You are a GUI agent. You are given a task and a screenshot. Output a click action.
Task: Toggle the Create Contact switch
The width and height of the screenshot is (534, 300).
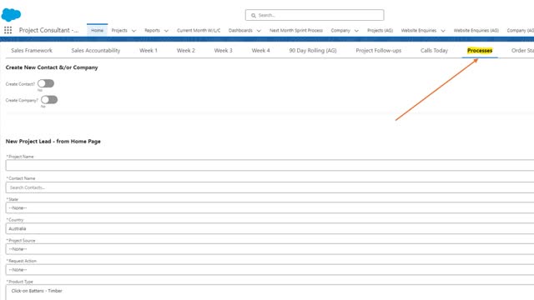(46, 83)
